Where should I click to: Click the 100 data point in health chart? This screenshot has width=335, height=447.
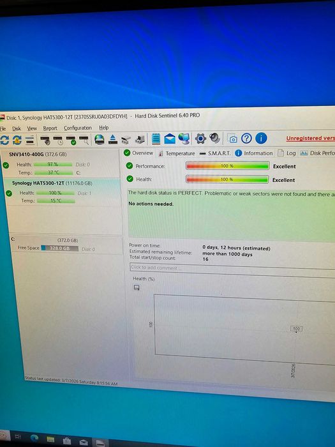pos(296,329)
